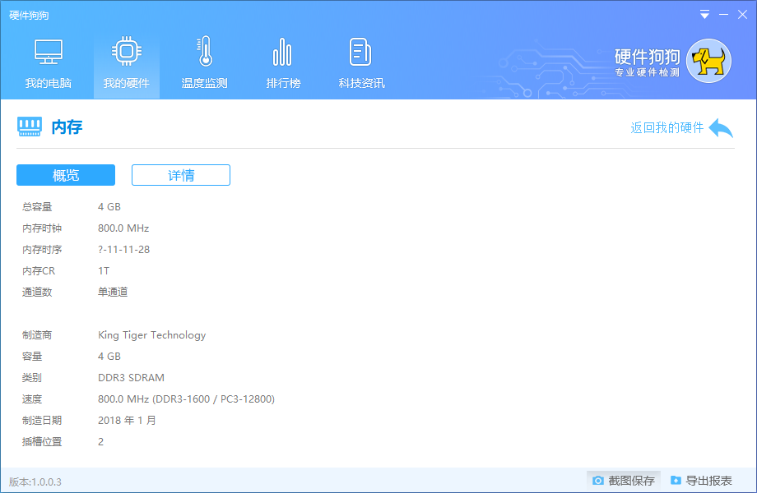Switch to the 概览 tab
The image size is (757, 493).
pyautogui.click(x=66, y=175)
